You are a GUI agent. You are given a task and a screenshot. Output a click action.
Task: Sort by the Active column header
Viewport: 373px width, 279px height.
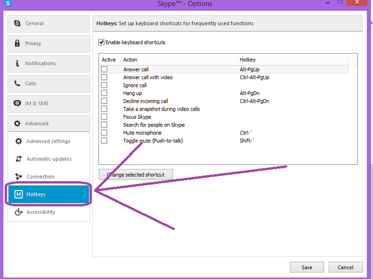coord(109,59)
